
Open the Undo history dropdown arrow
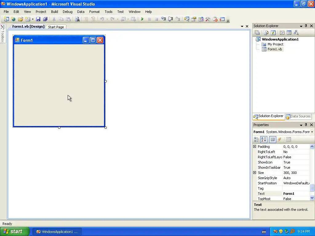107,19
